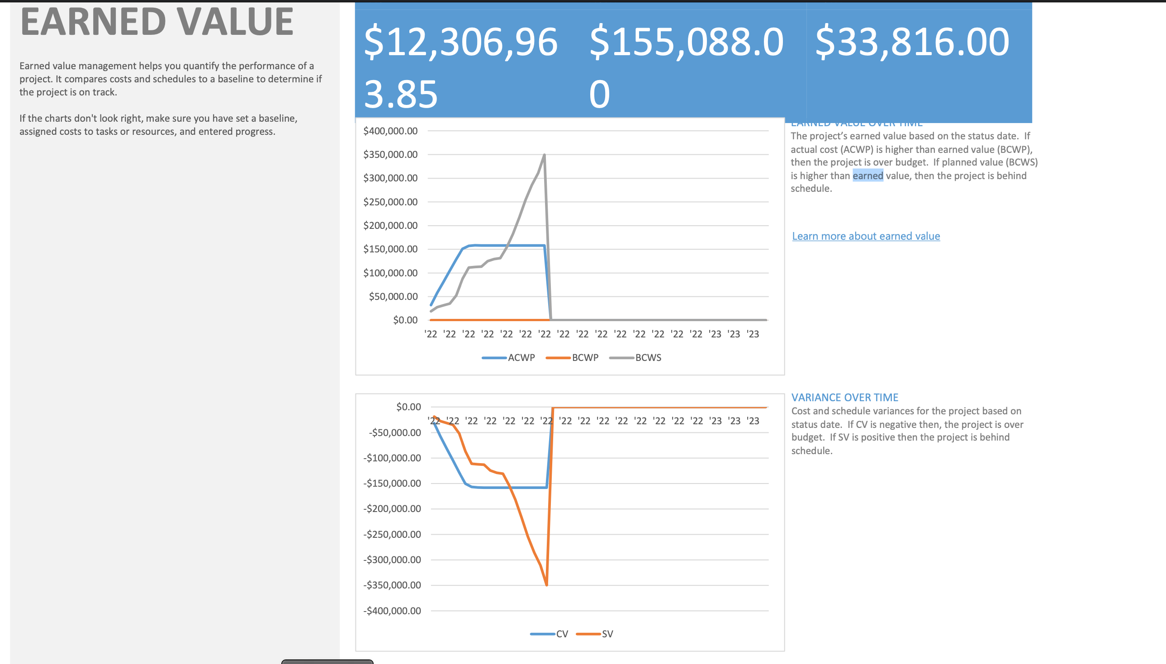Click the earned value management description paragraph

tap(170, 79)
